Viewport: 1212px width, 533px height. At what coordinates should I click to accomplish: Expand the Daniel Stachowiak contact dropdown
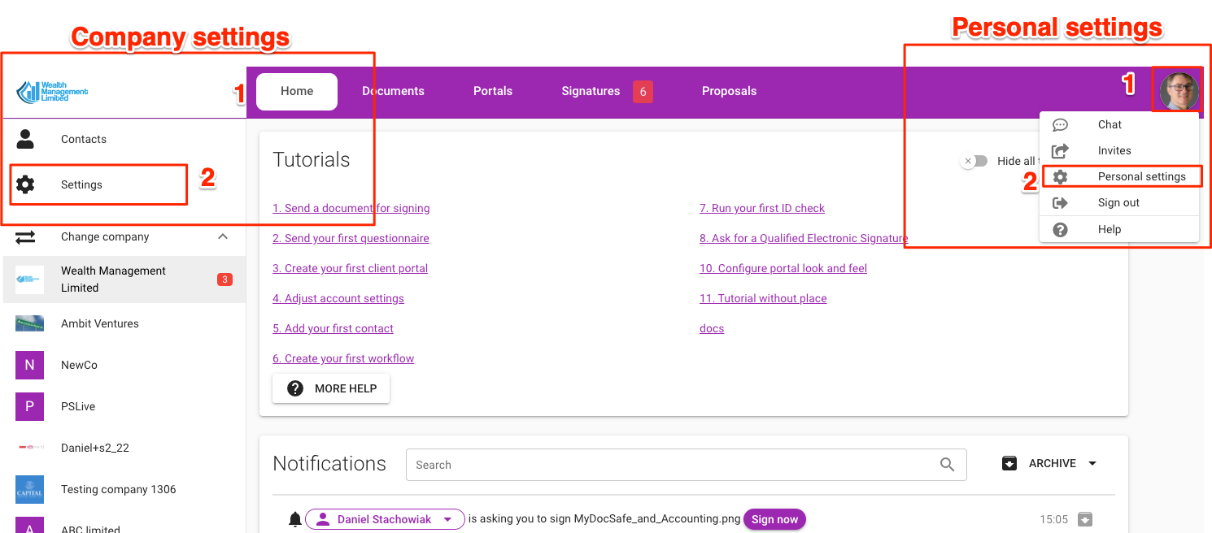click(x=447, y=519)
